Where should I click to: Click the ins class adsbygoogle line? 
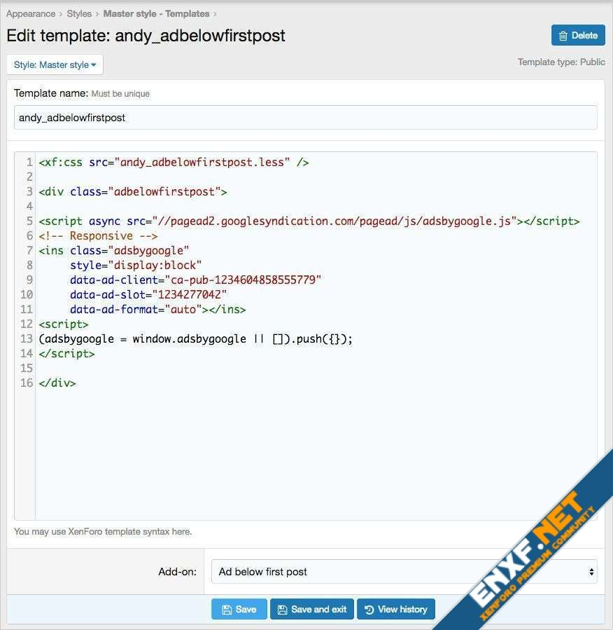pyautogui.click(x=114, y=251)
